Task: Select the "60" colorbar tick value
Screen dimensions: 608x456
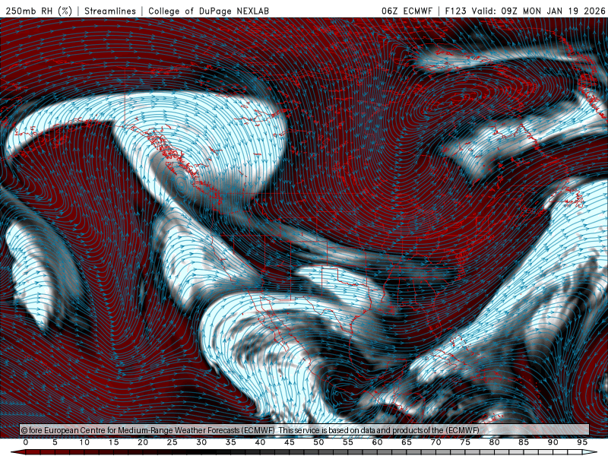Action: coord(377,442)
